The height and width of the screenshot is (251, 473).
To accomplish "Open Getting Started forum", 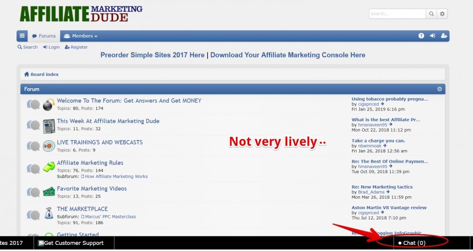I will [78, 234].
